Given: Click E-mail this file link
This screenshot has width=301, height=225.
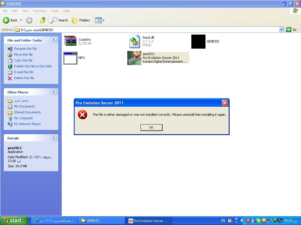Looking at the screenshot, I should (24, 72).
